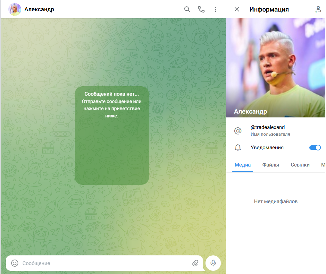The image size is (326, 274).
Task: Open the large profile photo in Информация panel
Action: [x=276, y=68]
